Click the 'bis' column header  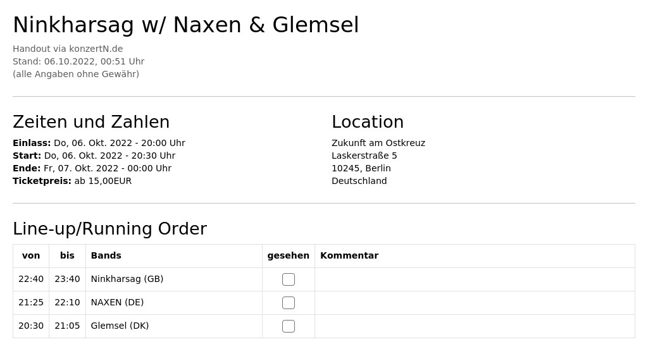click(67, 255)
